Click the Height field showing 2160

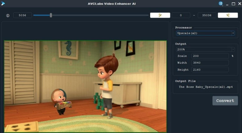[x=210, y=70]
